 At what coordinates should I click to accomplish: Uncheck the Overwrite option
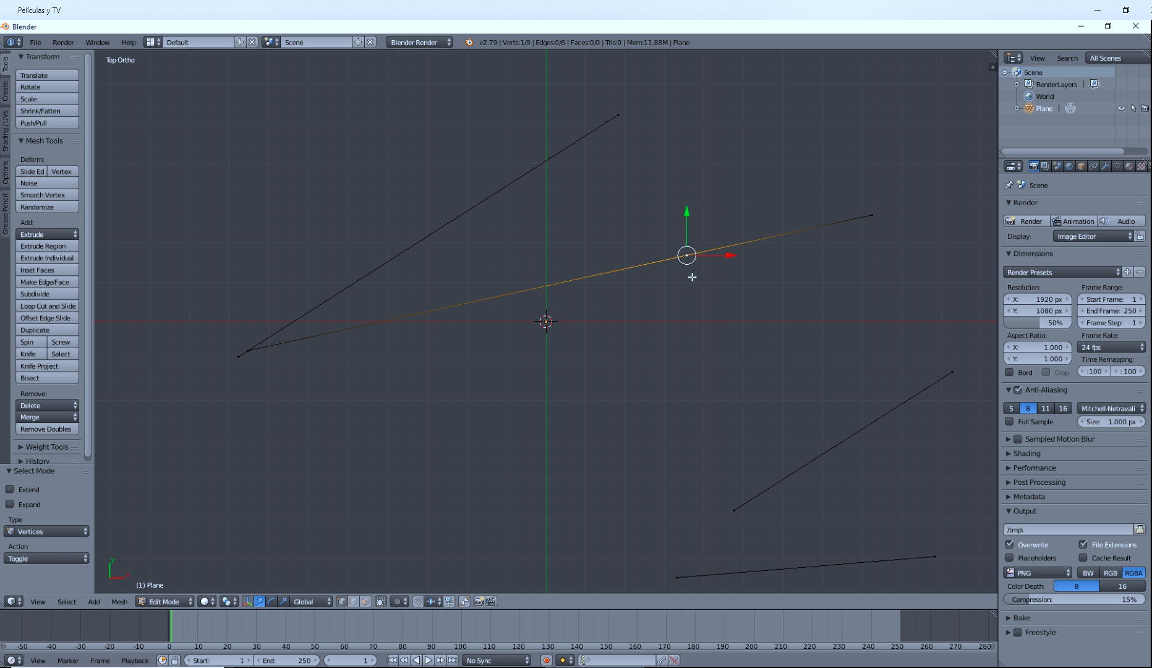pyautogui.click(x=1010, y=544)
